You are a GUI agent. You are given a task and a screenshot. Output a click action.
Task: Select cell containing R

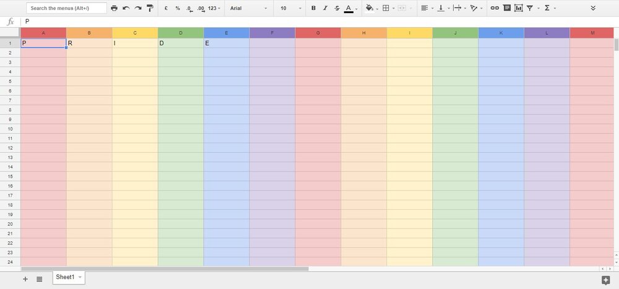[89, 43]
